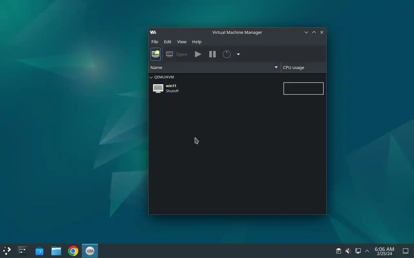This screenshot has width=414, height=258.
Task: Open the application launcher
Action: pos(7,251)
